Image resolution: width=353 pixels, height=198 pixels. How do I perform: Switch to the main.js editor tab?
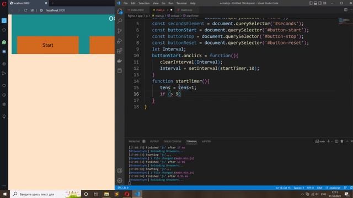162,10
